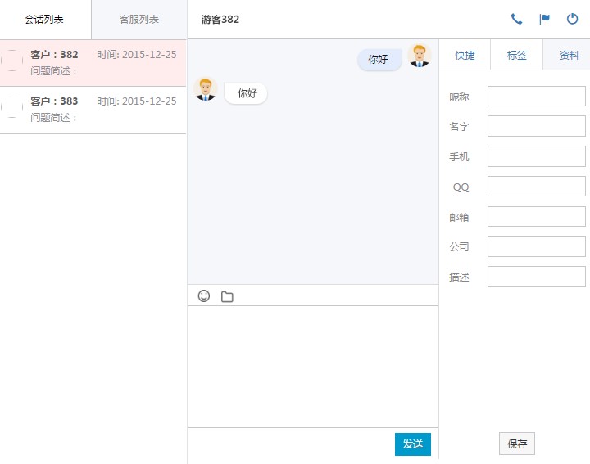Screen dimensions: 590x464
Task: Click the power logout icon
Action: 572,19
